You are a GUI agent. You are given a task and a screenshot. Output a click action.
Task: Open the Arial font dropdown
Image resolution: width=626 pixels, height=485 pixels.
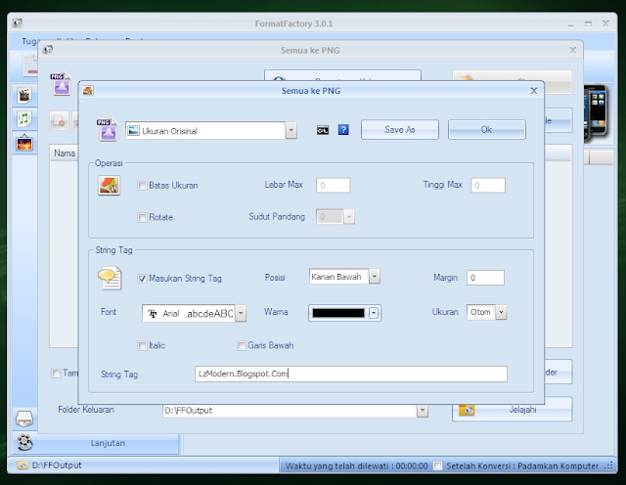point(241,313)
